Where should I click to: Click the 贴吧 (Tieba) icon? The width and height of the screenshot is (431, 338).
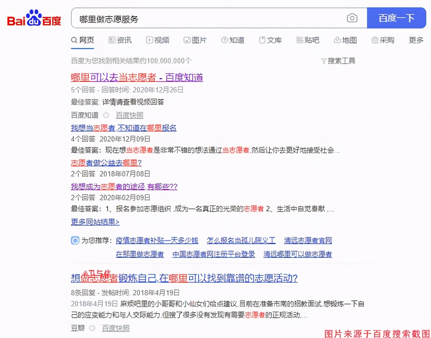(x=300, y=40)
